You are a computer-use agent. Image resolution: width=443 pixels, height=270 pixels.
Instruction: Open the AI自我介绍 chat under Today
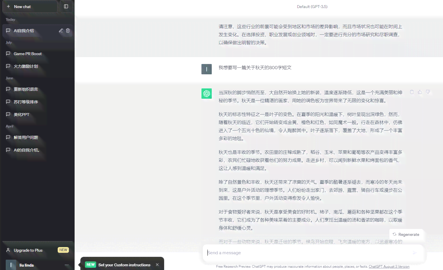point(37,31)
